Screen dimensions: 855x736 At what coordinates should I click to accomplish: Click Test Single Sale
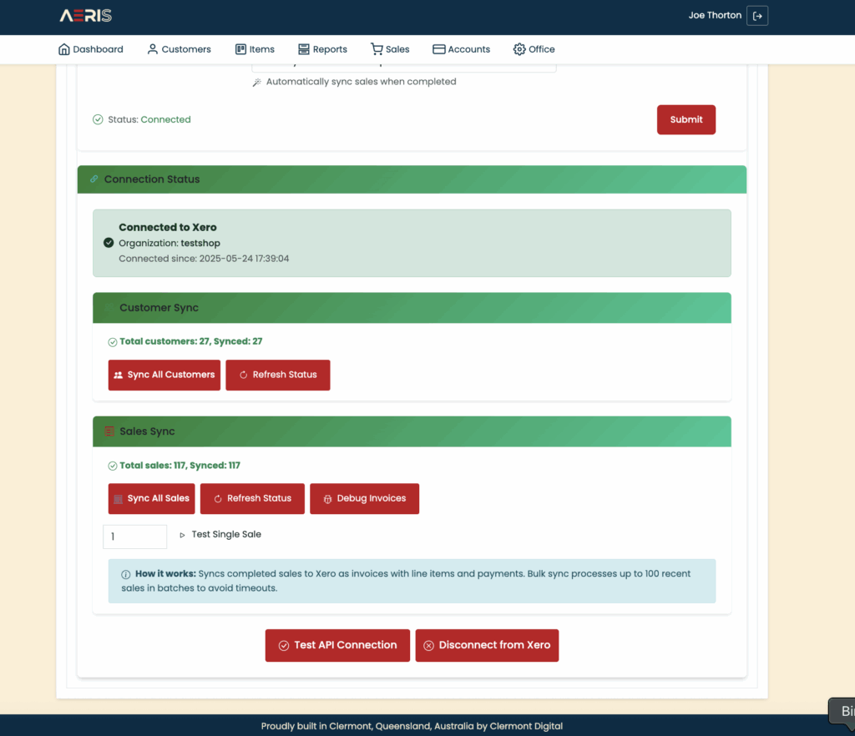220,534
